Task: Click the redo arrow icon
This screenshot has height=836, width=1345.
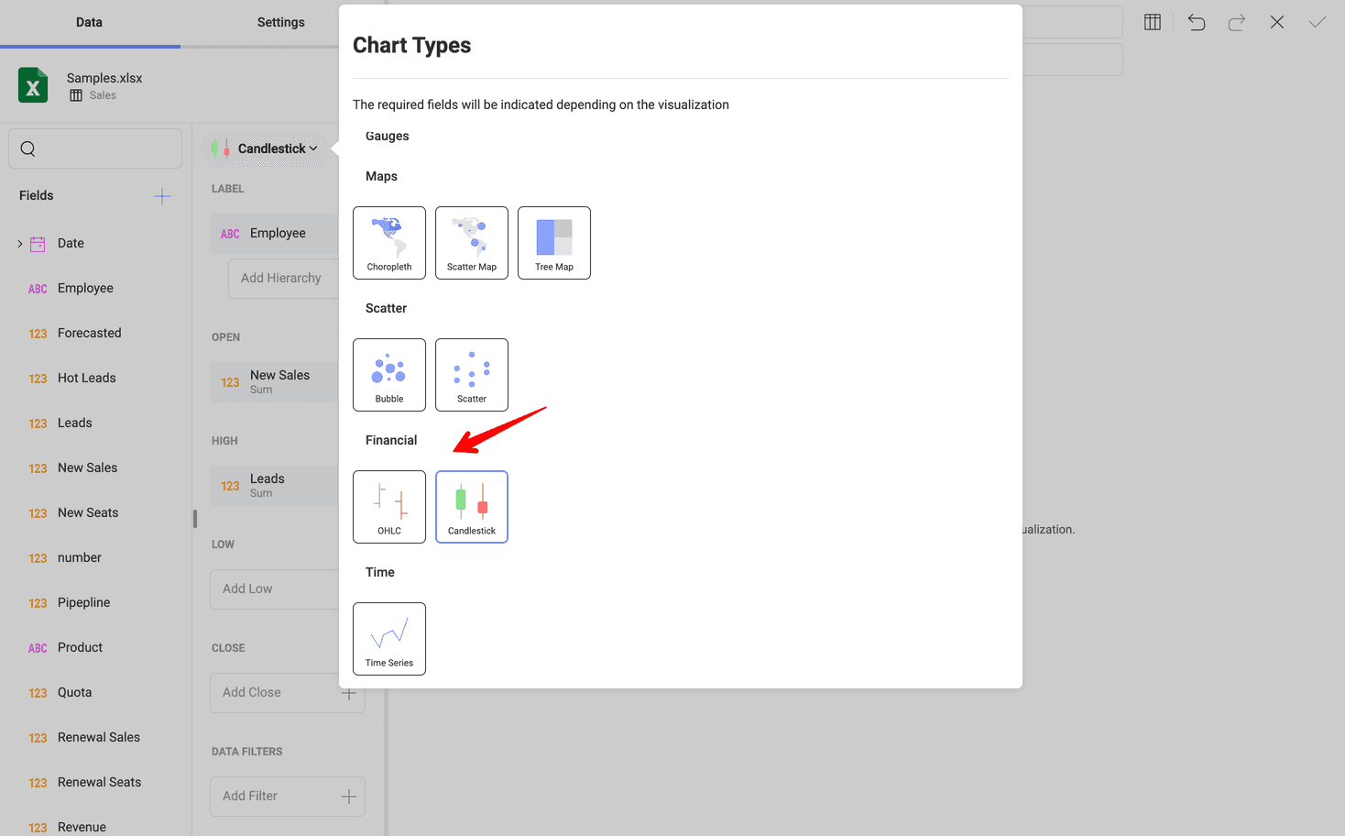Action: point(1237,22)
